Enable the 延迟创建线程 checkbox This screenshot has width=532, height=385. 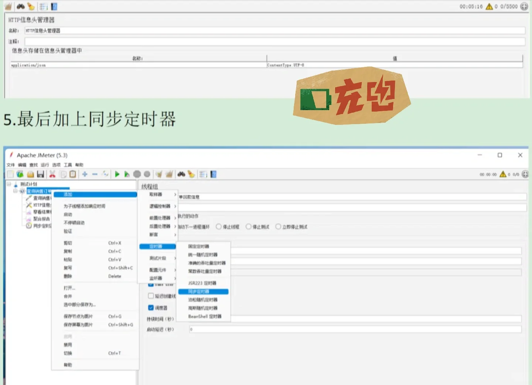coord(151,296)
